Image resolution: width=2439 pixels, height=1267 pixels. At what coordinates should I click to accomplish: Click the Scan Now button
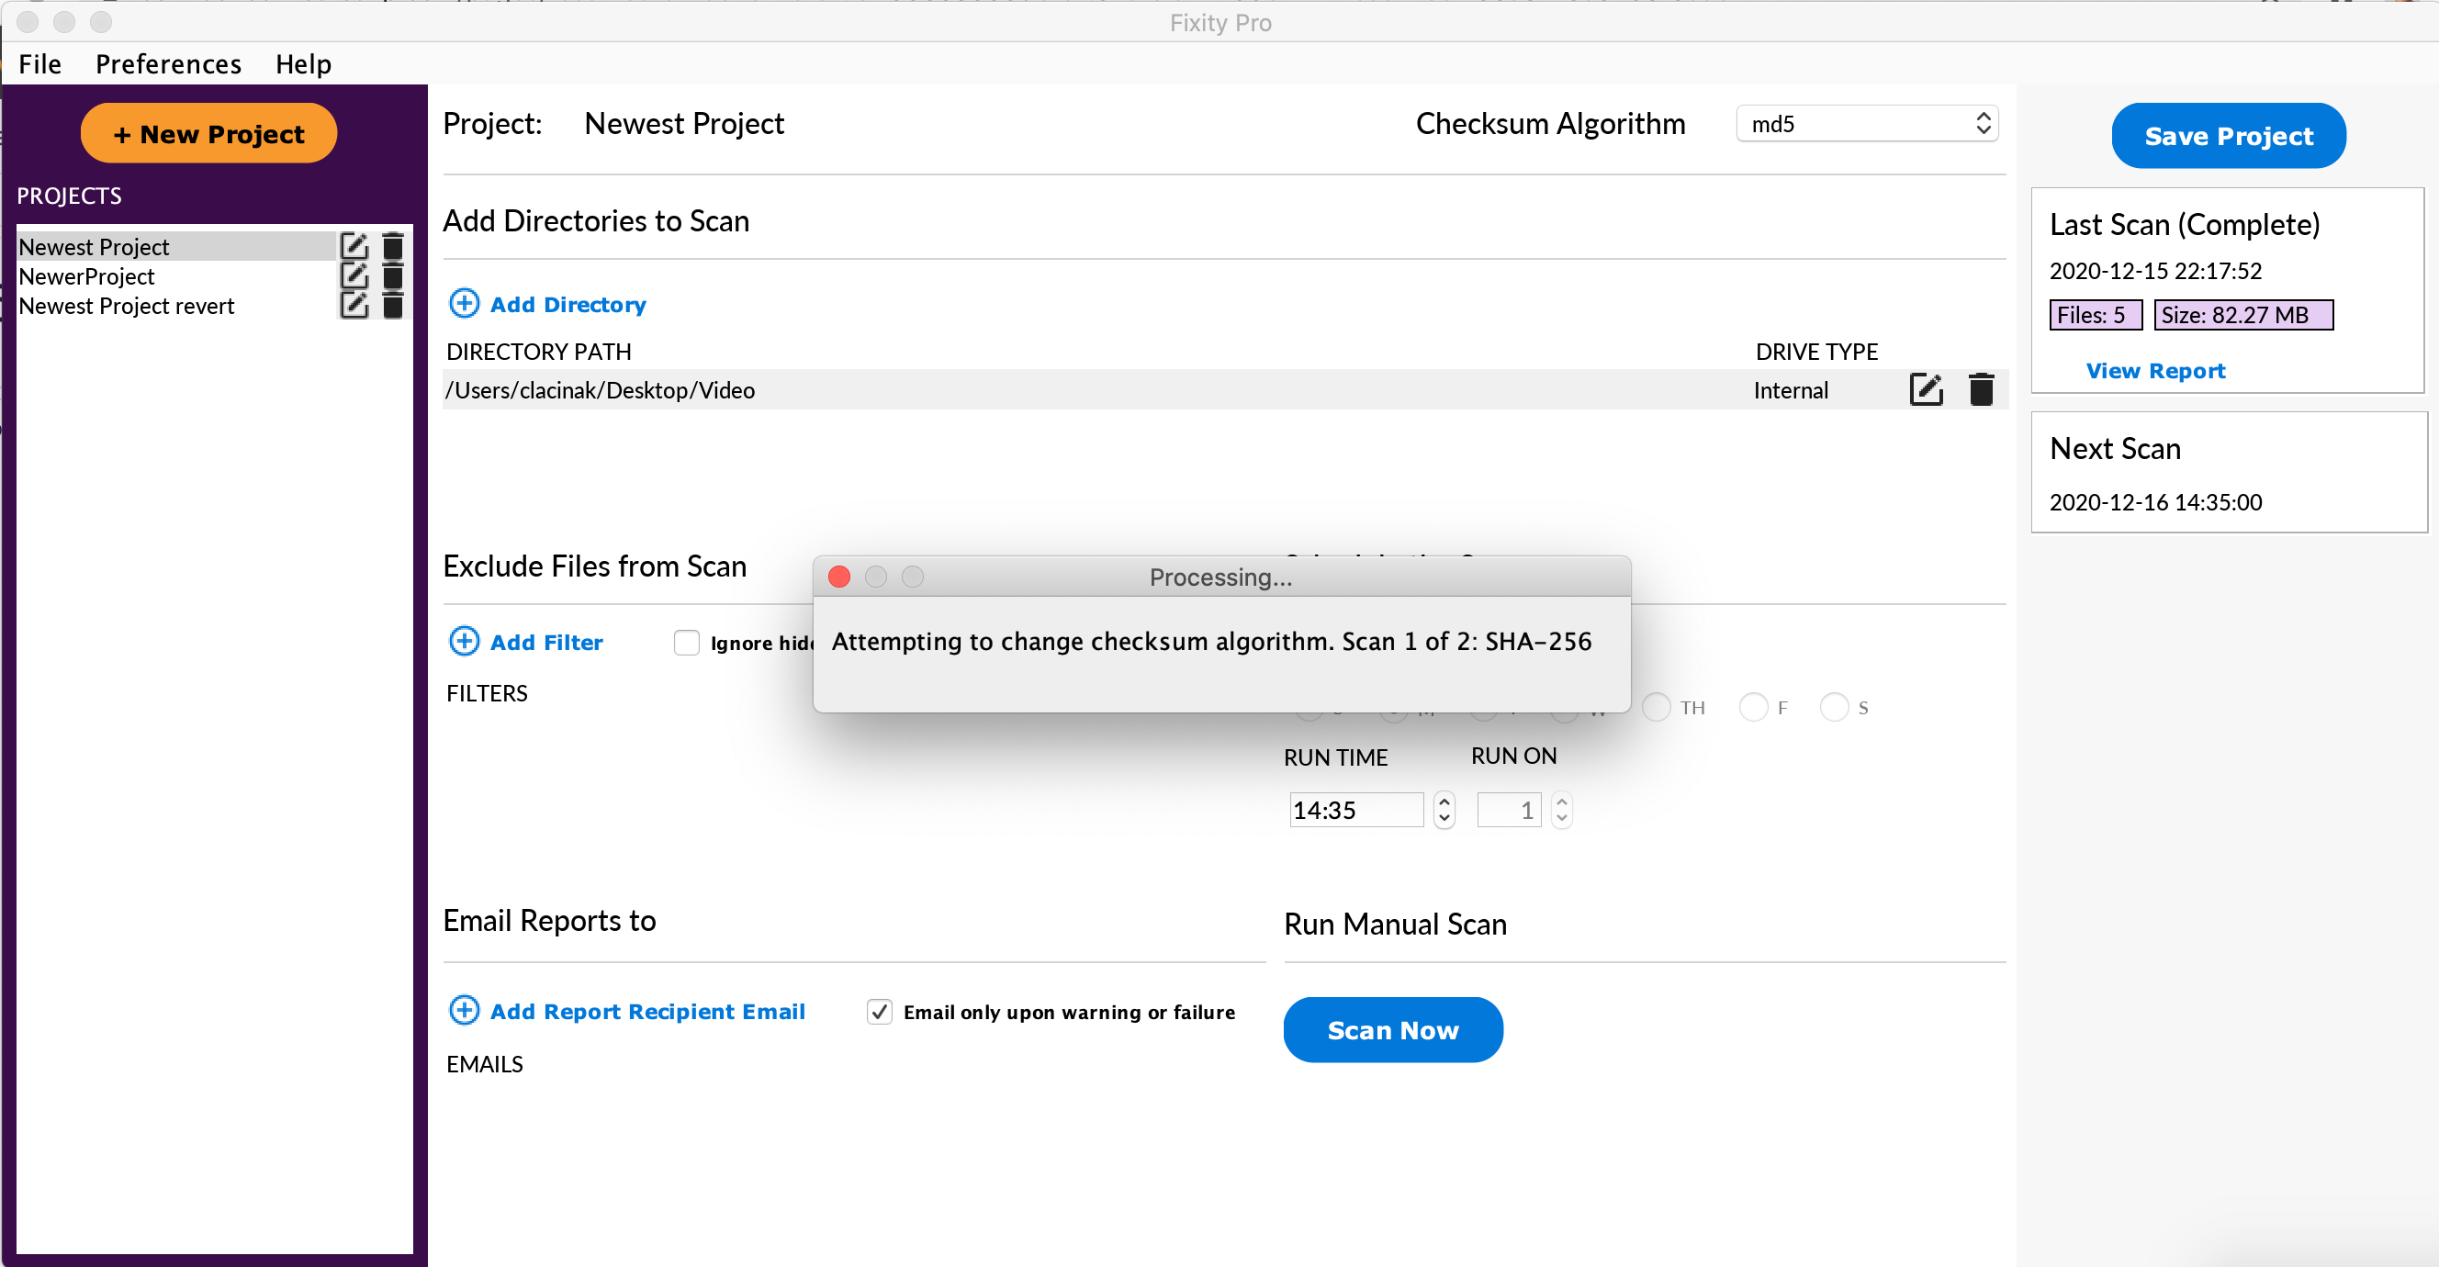click(1393, 1030)
